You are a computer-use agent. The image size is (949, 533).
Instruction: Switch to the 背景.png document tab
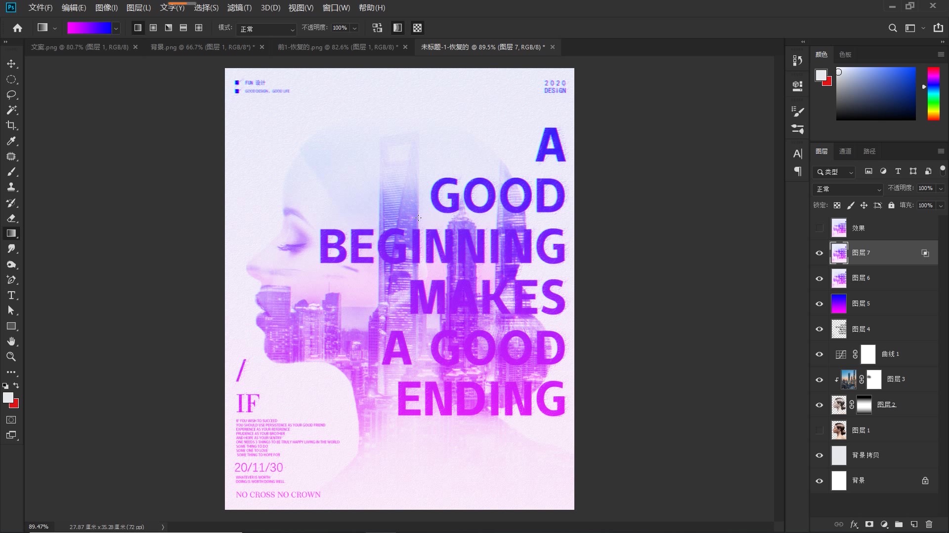point(202,47)
